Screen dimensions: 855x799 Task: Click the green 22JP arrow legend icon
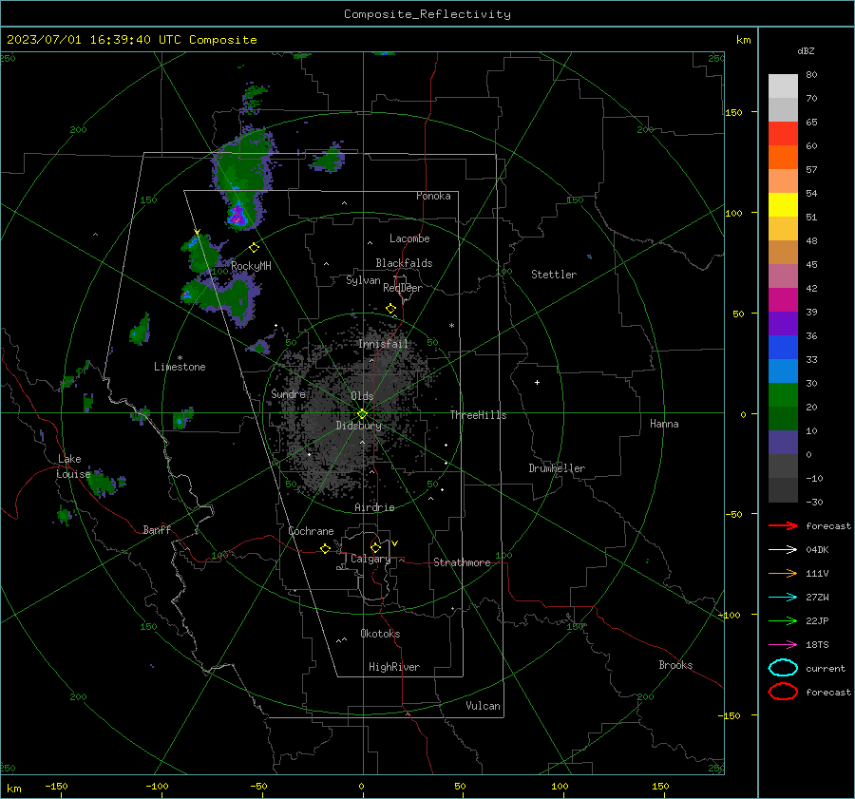click(783, 620)
